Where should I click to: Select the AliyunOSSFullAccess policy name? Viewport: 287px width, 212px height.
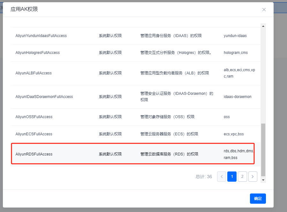[x=34, y=117]
